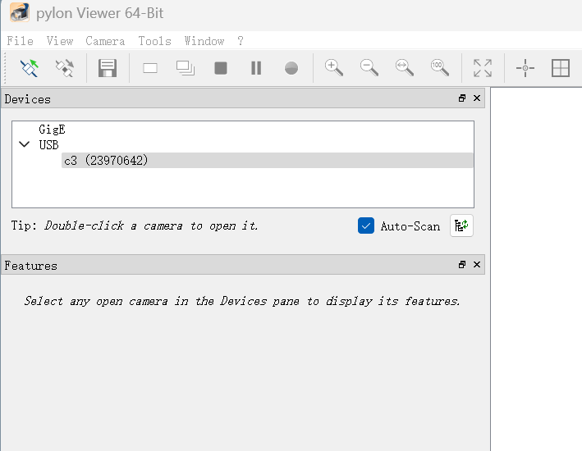
Task: Undock the Features pane
Action: pyautogui.click(x=462, y=264)
